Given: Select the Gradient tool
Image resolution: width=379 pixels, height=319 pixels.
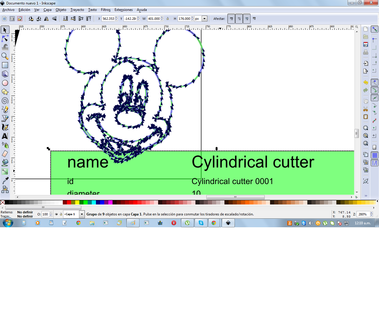Looking at the screenshot, I should [5, 172].
